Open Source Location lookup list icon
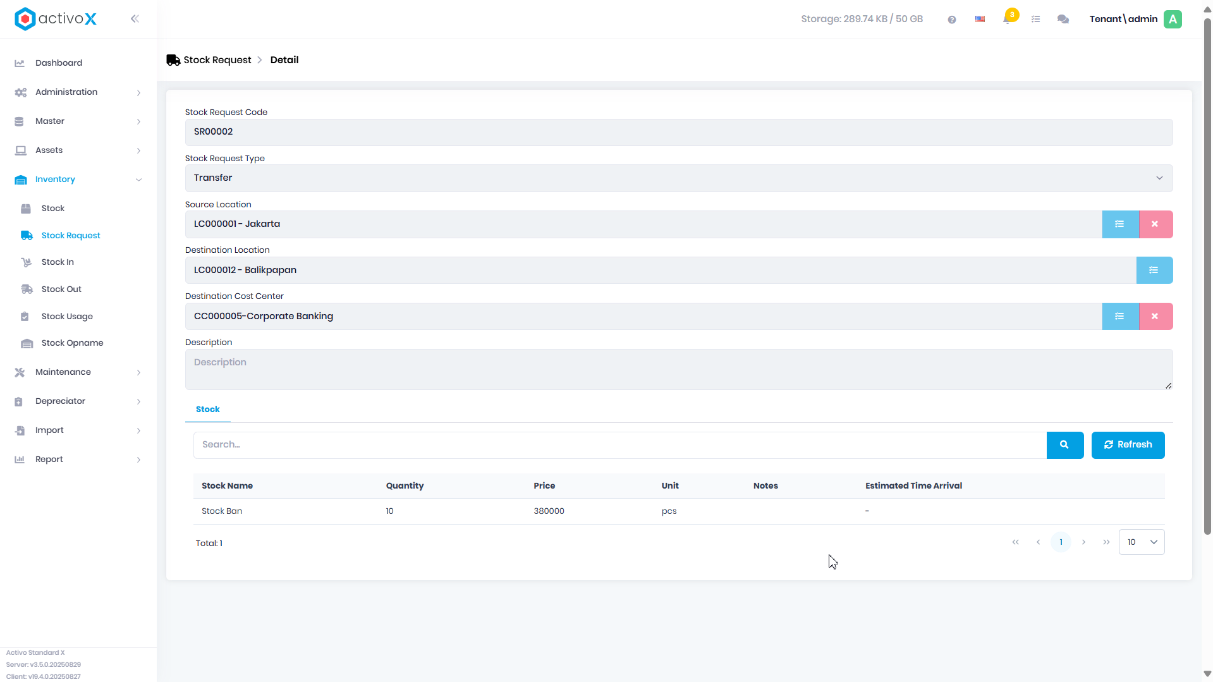 1119,224
